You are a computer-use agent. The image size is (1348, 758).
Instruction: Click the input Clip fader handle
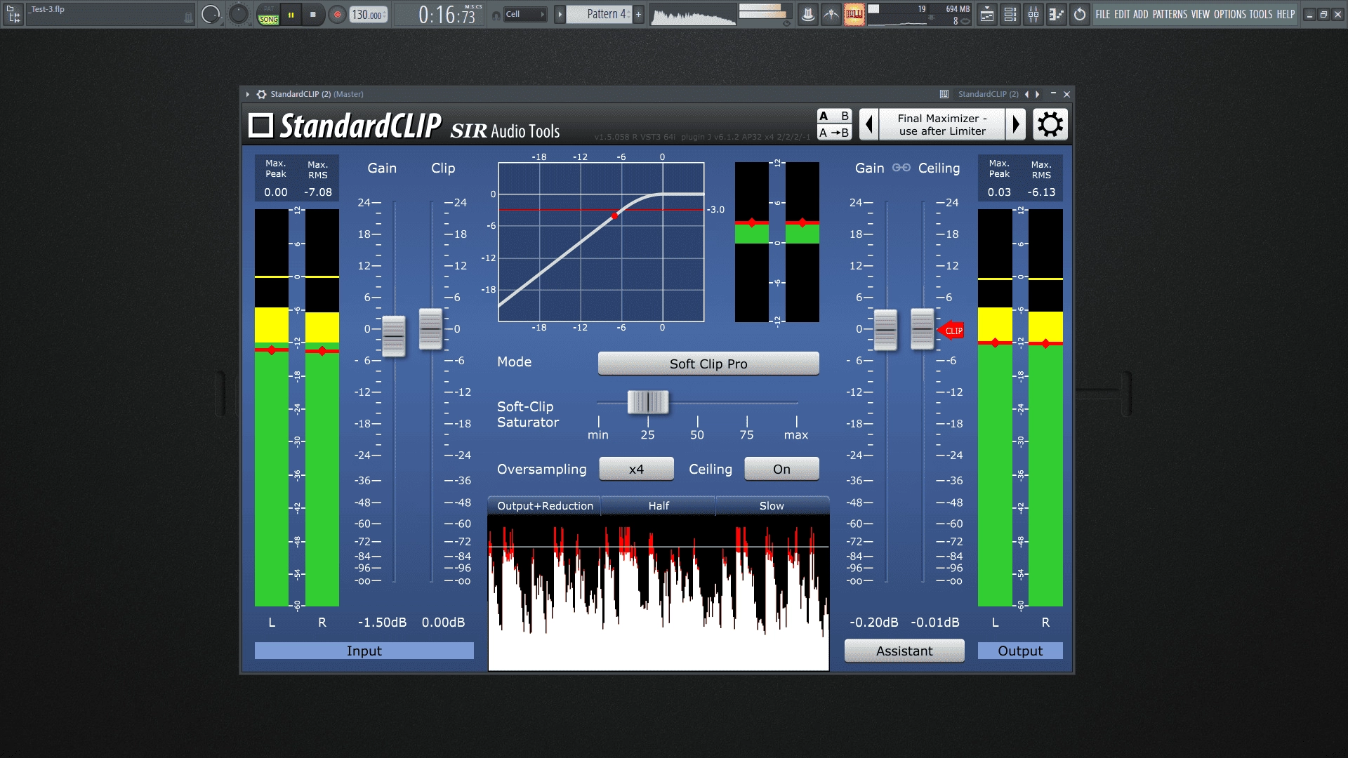pyautogui.click(x=430, y=328)
